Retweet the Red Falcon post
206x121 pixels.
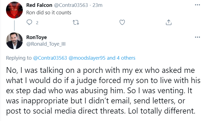pos(76,22)
